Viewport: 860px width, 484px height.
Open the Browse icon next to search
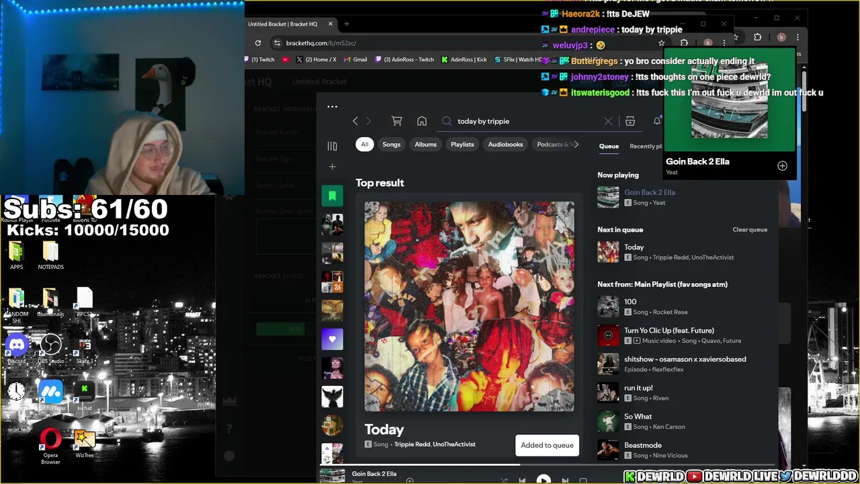click(x=630, y=121)
